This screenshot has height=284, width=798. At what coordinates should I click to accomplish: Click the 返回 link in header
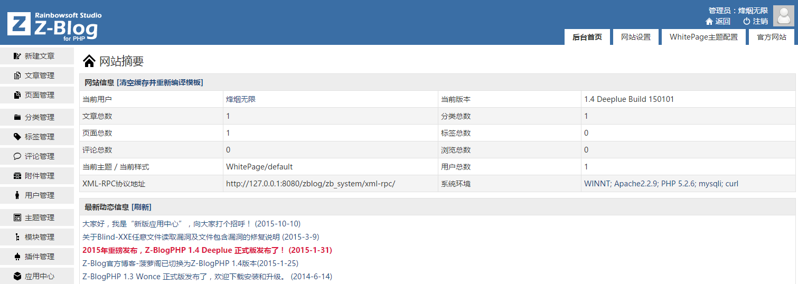click(723, 21)
